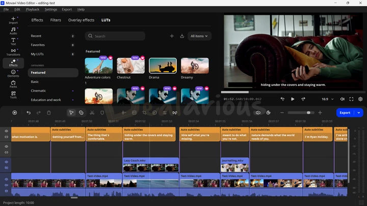Image resolution: width=367 pixels, height=206 pixels.
Task: Switch to the Overlay effects tab
Action: click(82, 20)
